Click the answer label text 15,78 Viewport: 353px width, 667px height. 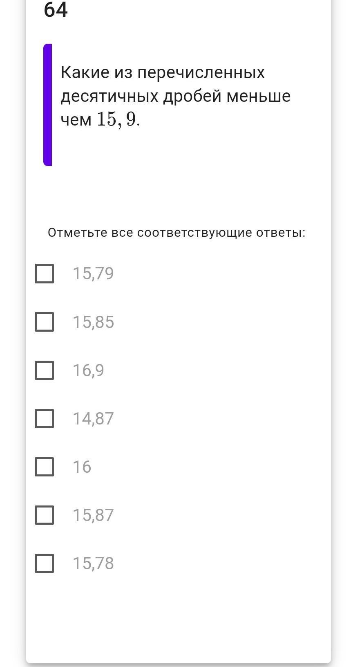(93, 563)
